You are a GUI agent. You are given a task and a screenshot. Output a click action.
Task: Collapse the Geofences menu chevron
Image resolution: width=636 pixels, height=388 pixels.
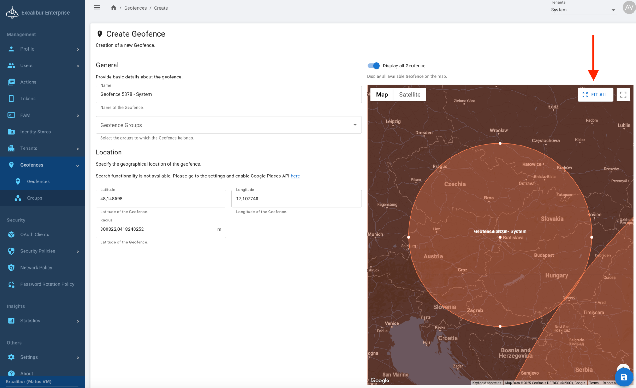pyautogui.click(x=78, y=166)
